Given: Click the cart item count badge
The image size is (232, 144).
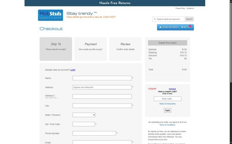Looking at the screenshot, I should pyautogui.click(x=190, y=26).
